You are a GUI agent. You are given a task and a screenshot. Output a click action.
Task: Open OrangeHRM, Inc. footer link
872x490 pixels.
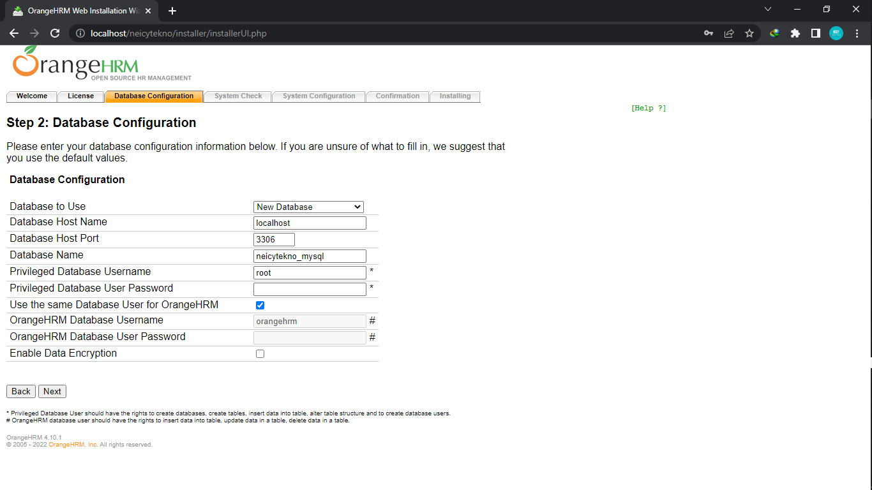pos(73,445)
